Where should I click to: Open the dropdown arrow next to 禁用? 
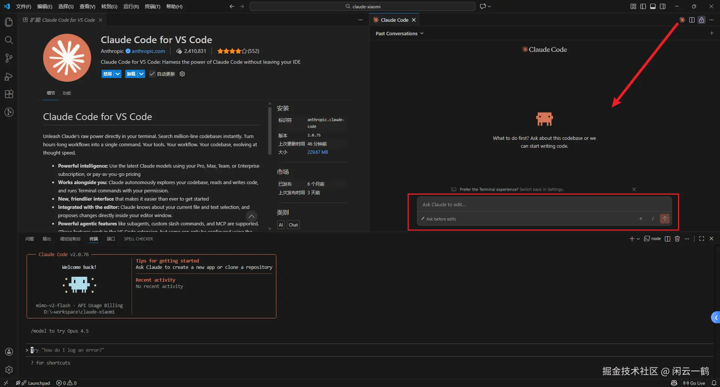118,74
